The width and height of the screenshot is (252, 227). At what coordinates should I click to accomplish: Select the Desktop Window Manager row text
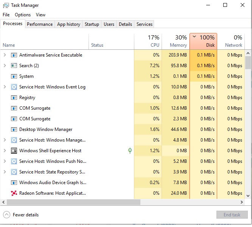[x=46, y=129]
